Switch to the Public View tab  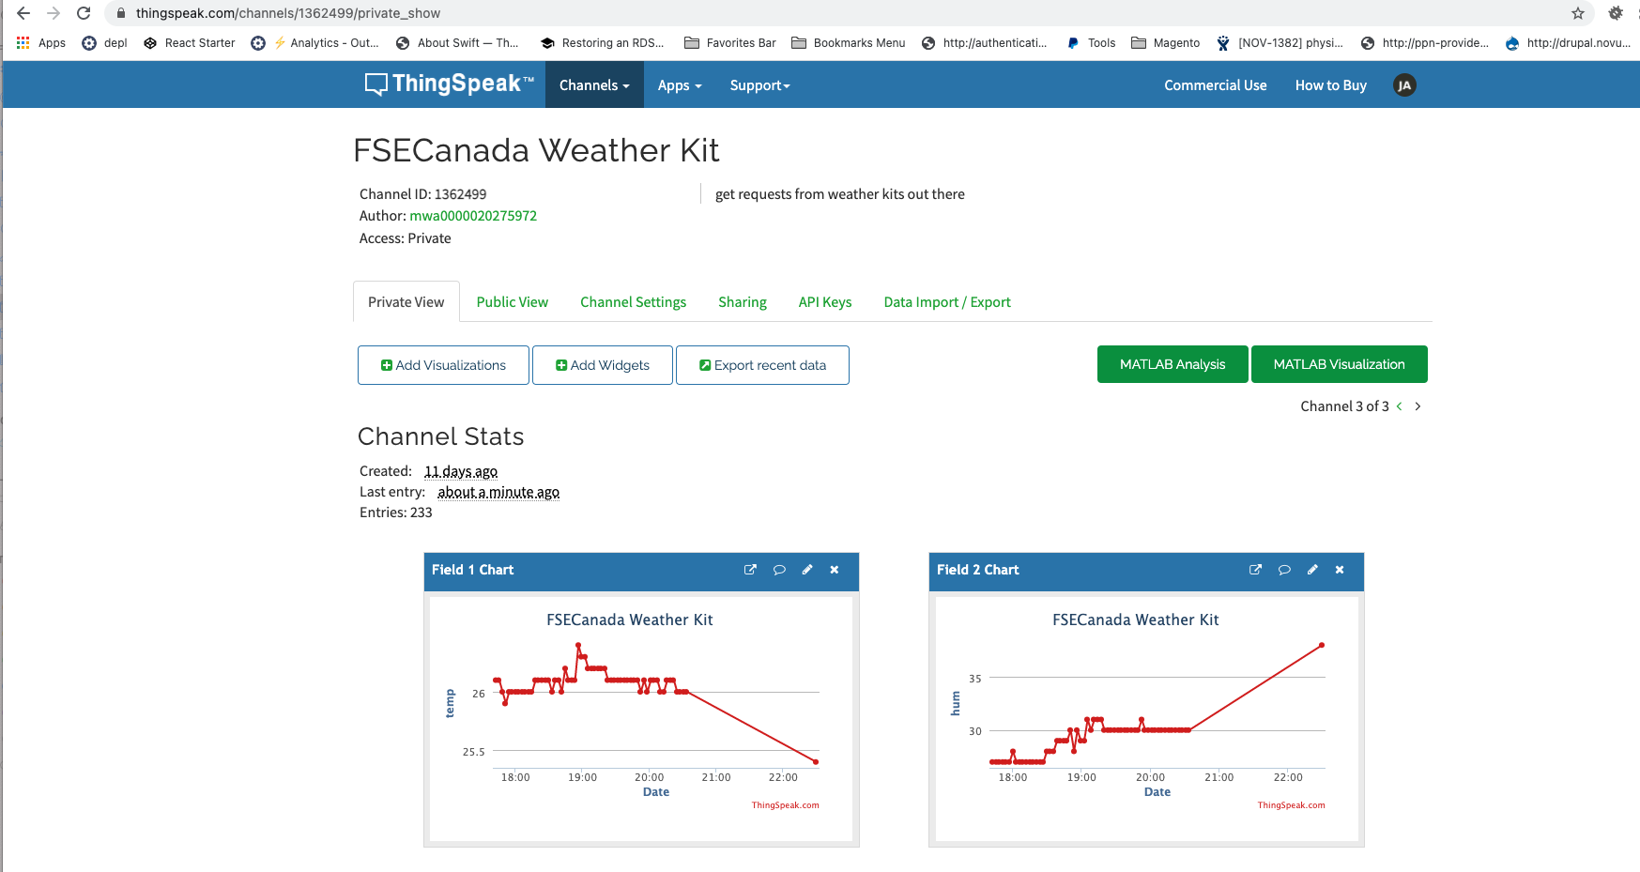click(513, 302)
